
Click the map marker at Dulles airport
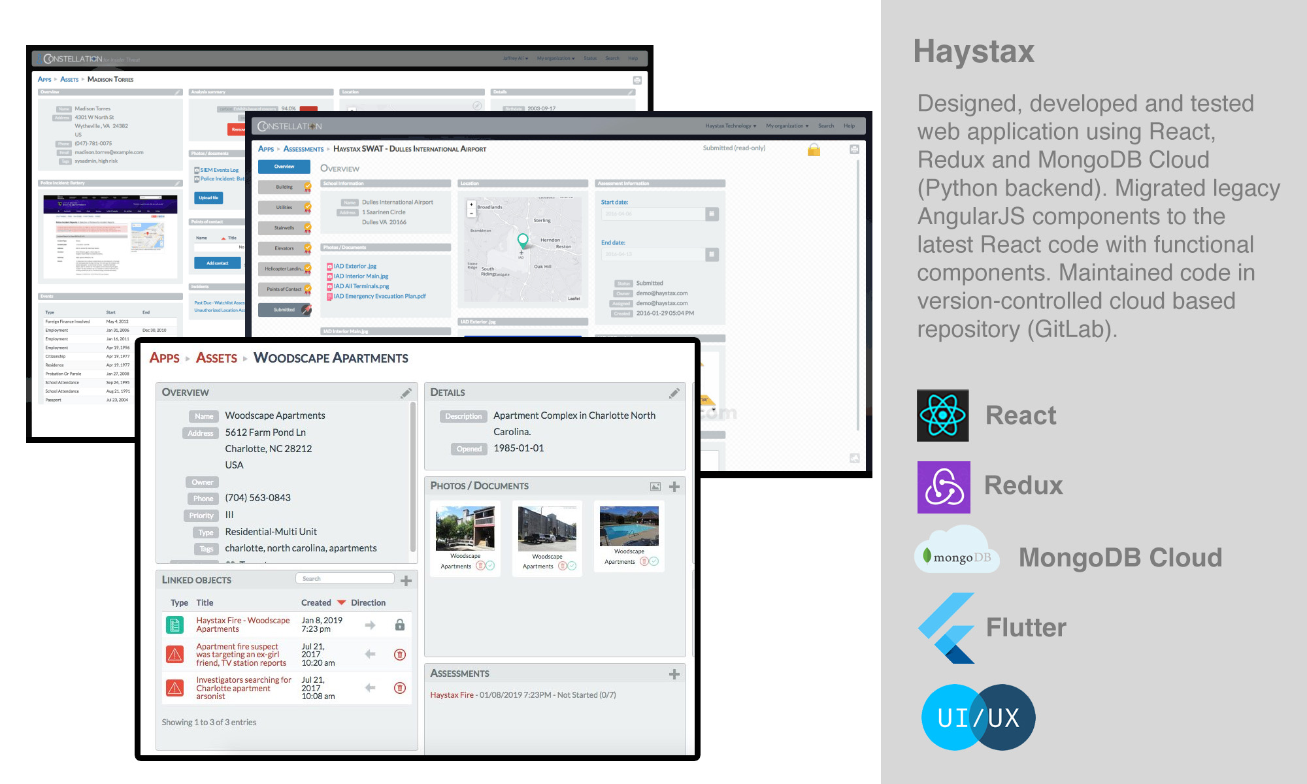pos(523,240)
